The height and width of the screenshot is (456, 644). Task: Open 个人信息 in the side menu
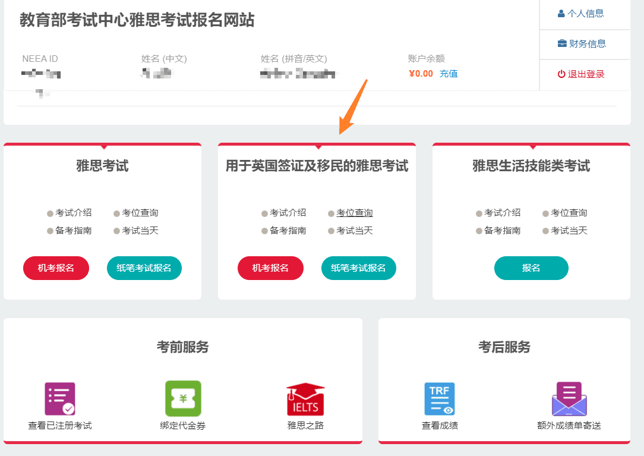point(581,14)
